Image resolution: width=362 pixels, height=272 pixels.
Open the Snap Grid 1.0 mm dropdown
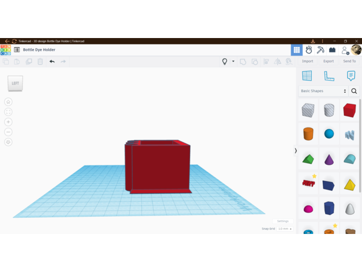285,229
